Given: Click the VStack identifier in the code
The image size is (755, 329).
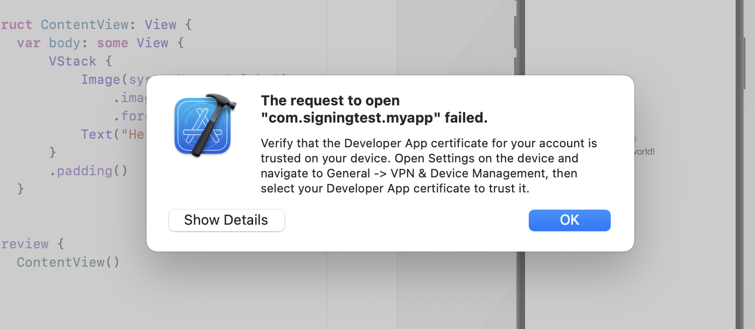Looking at the screenshot, I should tap(72, 61).
